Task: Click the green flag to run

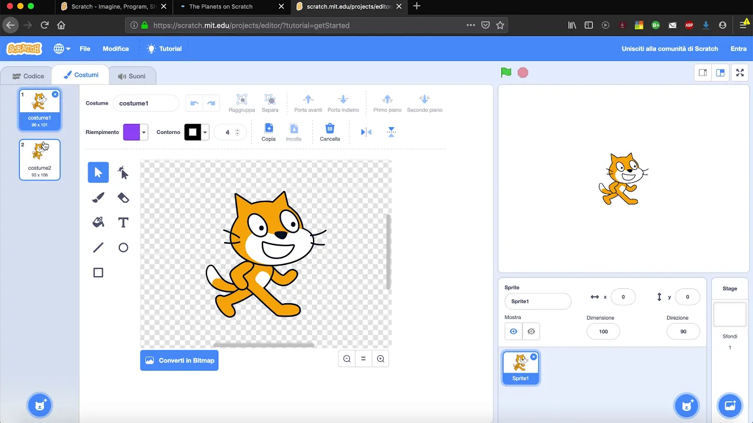Action: click(506, 72)
